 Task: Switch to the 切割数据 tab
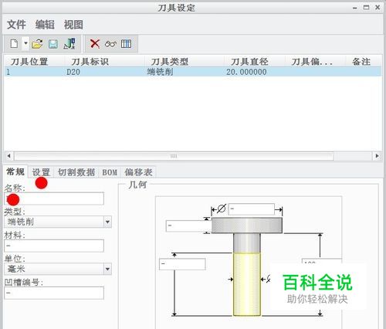tap(76, 172)
